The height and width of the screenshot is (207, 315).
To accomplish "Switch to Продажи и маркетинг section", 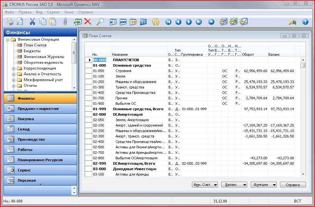I will (x=40, y=109).
